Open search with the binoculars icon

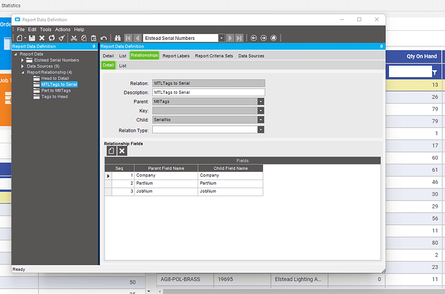tap(117, 38)
